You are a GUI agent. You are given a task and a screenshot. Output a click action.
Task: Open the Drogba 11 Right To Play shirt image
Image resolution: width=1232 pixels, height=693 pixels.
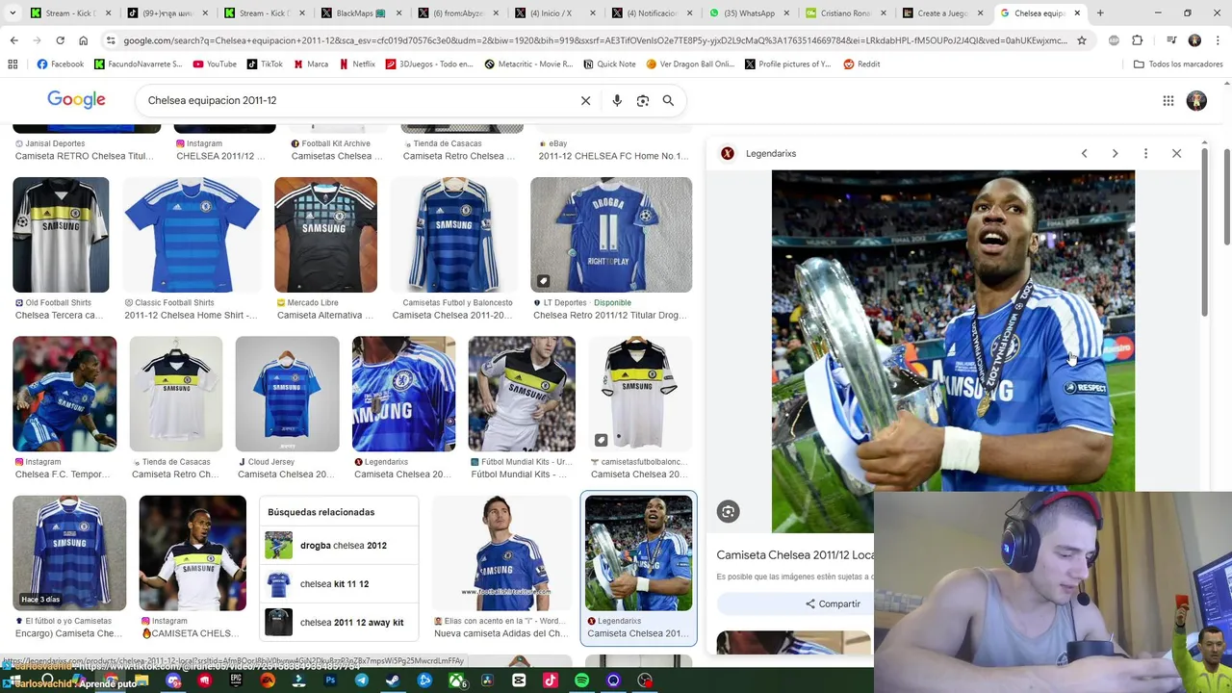[x=611, y=235]
